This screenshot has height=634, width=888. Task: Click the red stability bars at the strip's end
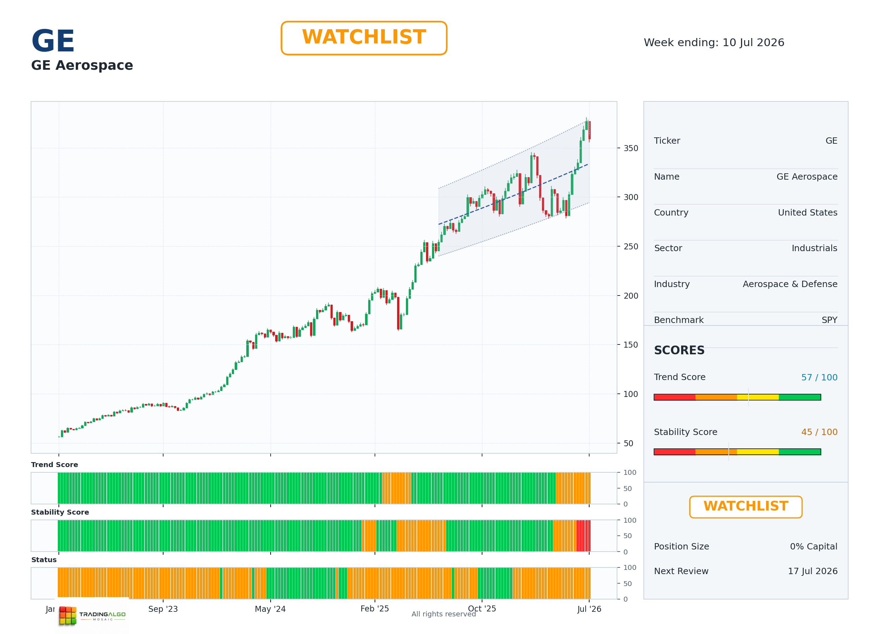pos(584,536)
